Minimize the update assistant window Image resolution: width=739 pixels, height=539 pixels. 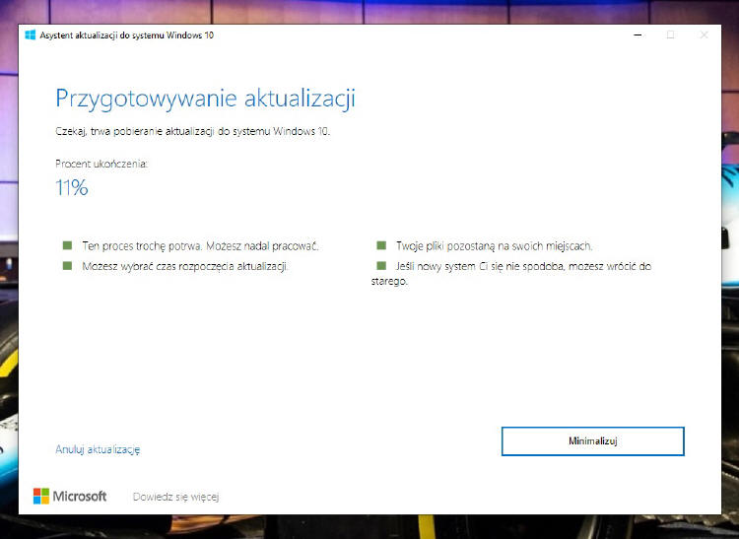[x=638, y=34]
